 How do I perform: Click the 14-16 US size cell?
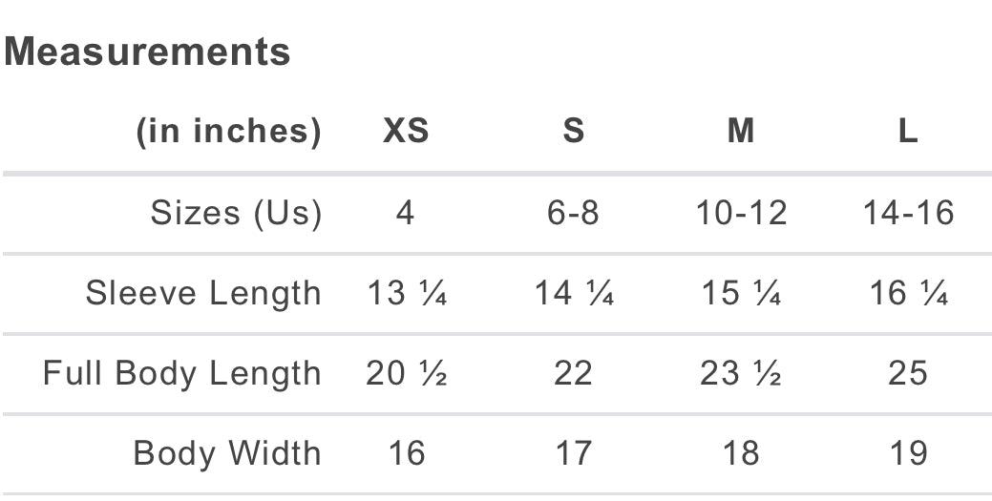click(x=908, y=213)
